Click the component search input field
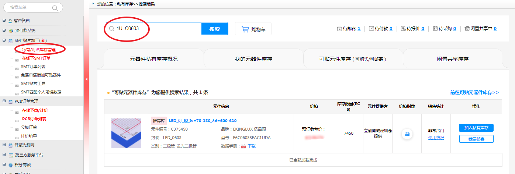Screen dimensions: 515x174 [157, 29]
